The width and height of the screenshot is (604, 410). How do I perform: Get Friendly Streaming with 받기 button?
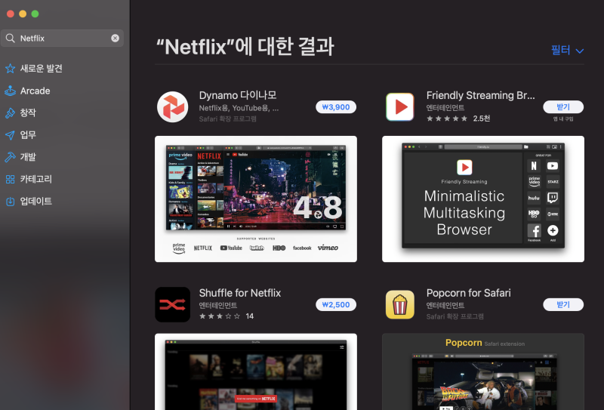[563, 106]
